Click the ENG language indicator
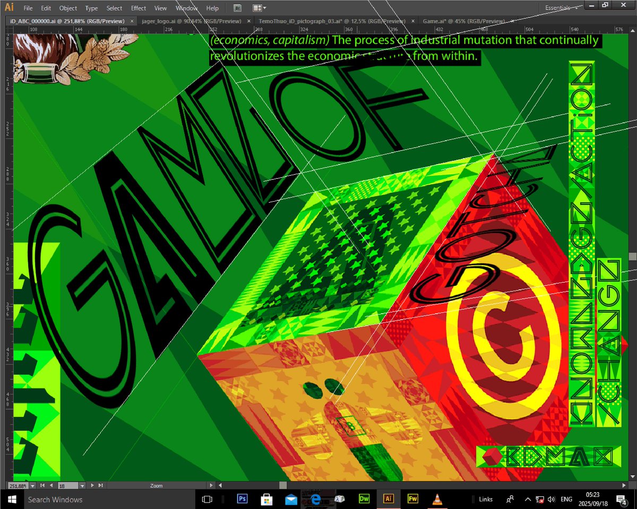This screenshot has width=637, height=509. pos(566,499)
